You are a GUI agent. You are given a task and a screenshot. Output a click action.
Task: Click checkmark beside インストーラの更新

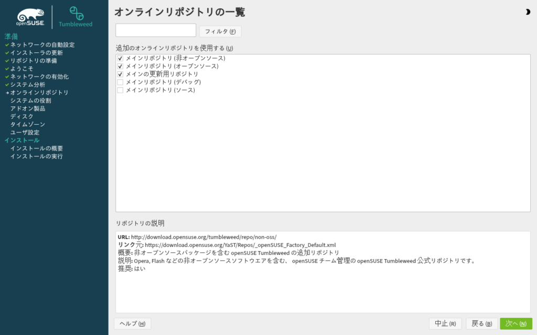point(7,53)
